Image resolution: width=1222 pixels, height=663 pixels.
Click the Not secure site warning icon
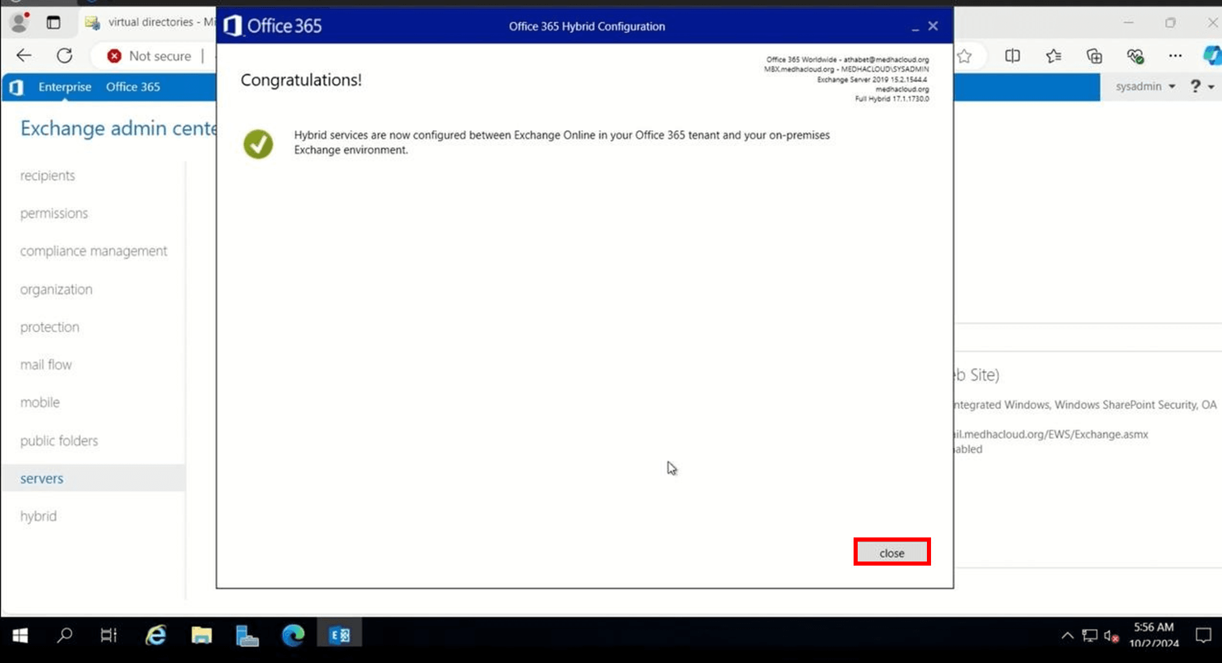114,56
